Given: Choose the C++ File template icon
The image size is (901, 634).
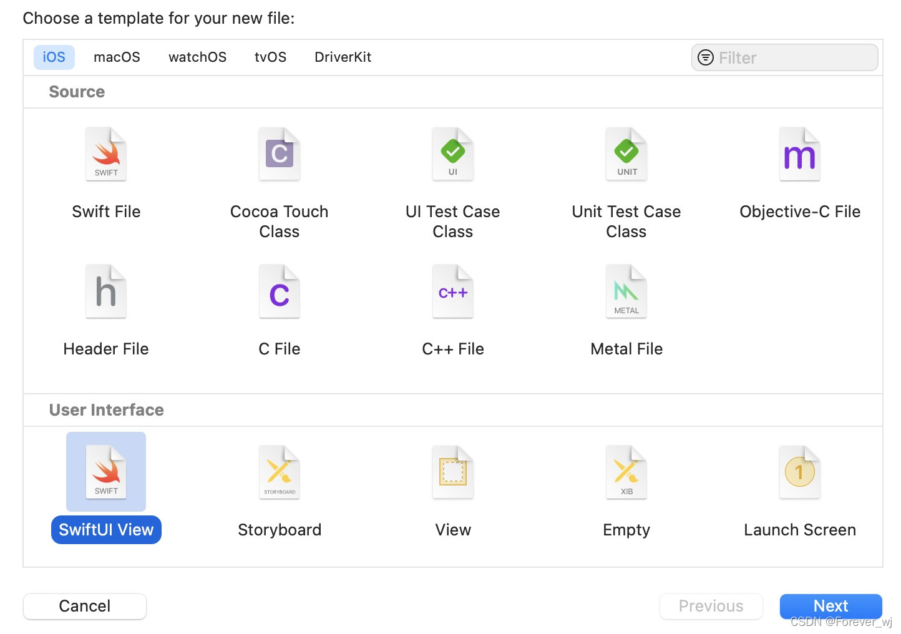Looking at the screenshot, I should (x=453, y=291).
